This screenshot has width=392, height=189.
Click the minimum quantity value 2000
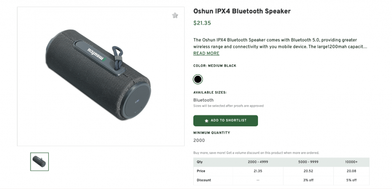pyautogui.click(x=199, y=140)
